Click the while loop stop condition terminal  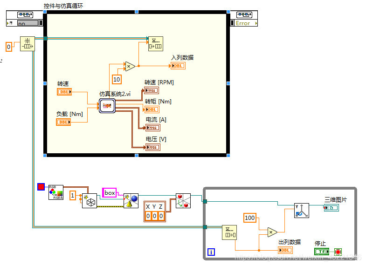[338, 252]
